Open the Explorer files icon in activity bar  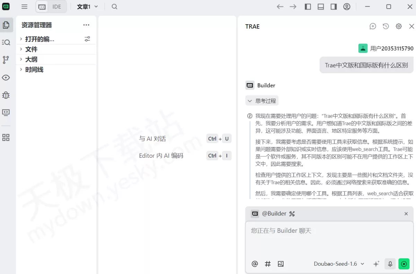(6, 25)
